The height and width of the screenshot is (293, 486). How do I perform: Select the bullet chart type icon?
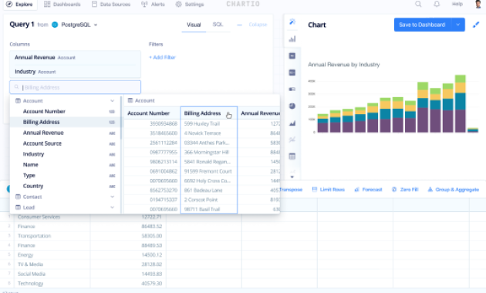click(x=292, y=89)
